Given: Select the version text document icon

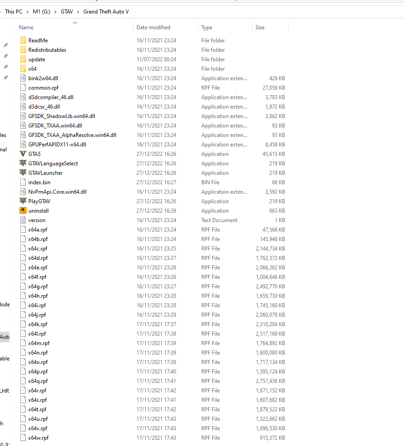Looking at the screenshot, I should [x=23, y=220].
